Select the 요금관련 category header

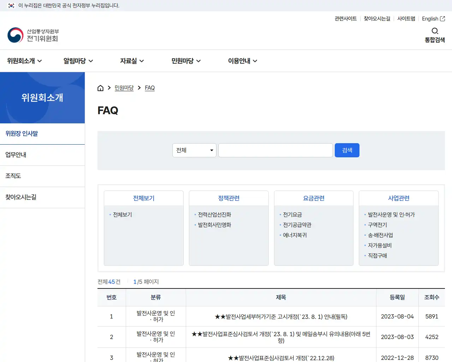[x=314, y=198]
